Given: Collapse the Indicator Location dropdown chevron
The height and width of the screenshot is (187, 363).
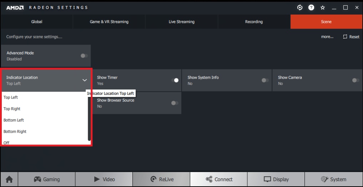Looking at the screenshot, I should pos(85,80).
